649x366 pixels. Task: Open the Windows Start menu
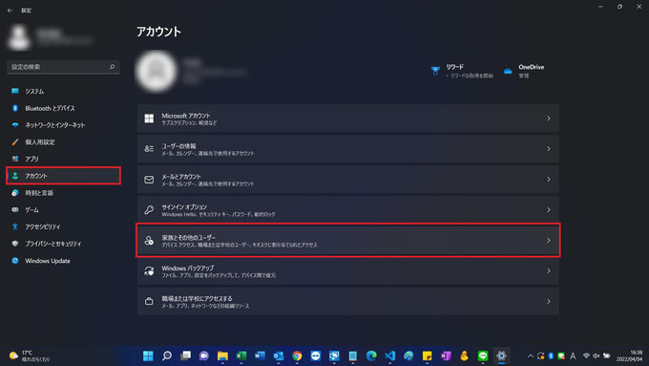[x=148, y=355]
